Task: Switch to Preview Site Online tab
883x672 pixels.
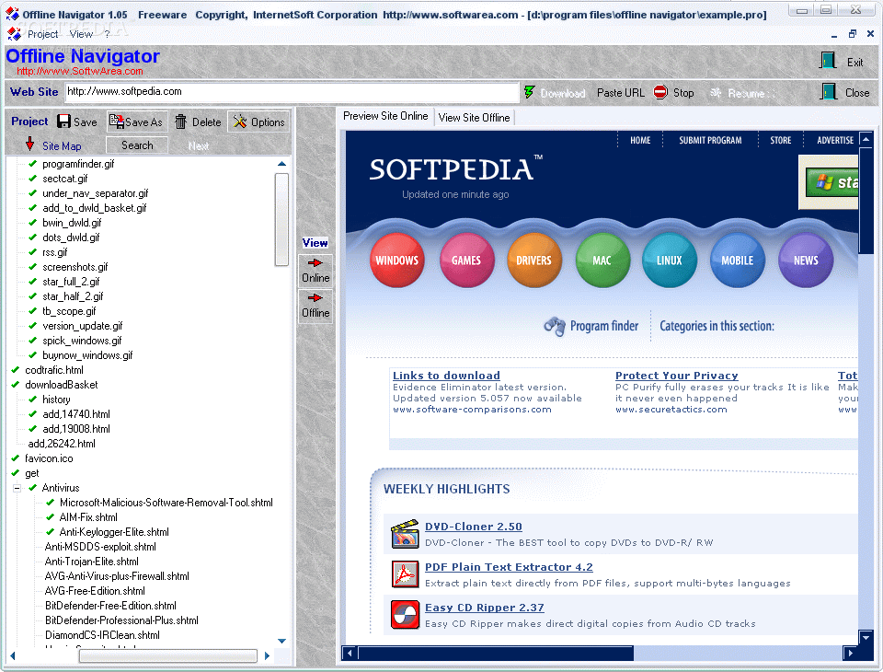Action: coord(385,116)
